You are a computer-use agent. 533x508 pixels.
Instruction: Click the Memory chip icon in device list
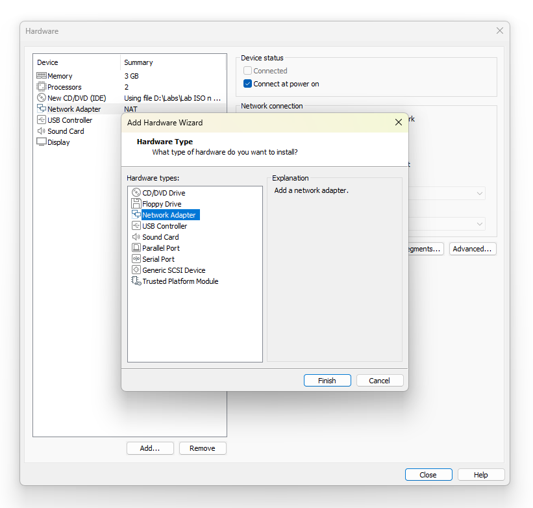click(41, 75)
